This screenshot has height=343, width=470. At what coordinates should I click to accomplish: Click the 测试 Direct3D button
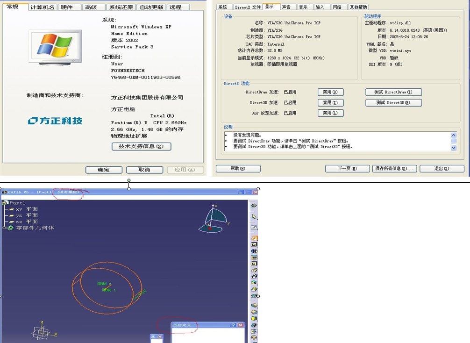coord(393,102)
